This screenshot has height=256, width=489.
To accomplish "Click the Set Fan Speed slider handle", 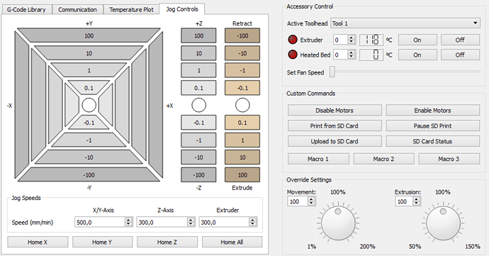I will tap(332, 72).
